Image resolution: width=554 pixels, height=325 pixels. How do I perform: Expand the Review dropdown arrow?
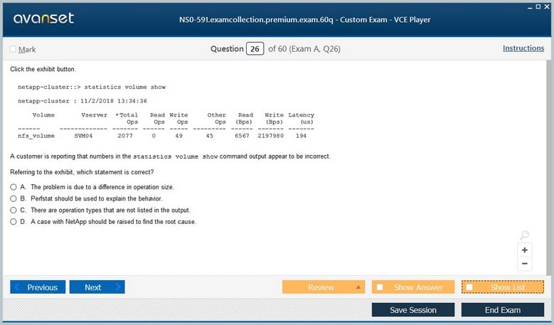358,287
